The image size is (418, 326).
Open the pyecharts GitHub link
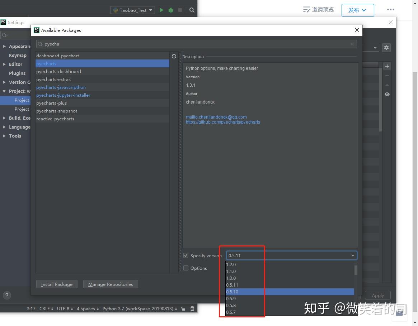pyautogui.click(x=223, y=122)
